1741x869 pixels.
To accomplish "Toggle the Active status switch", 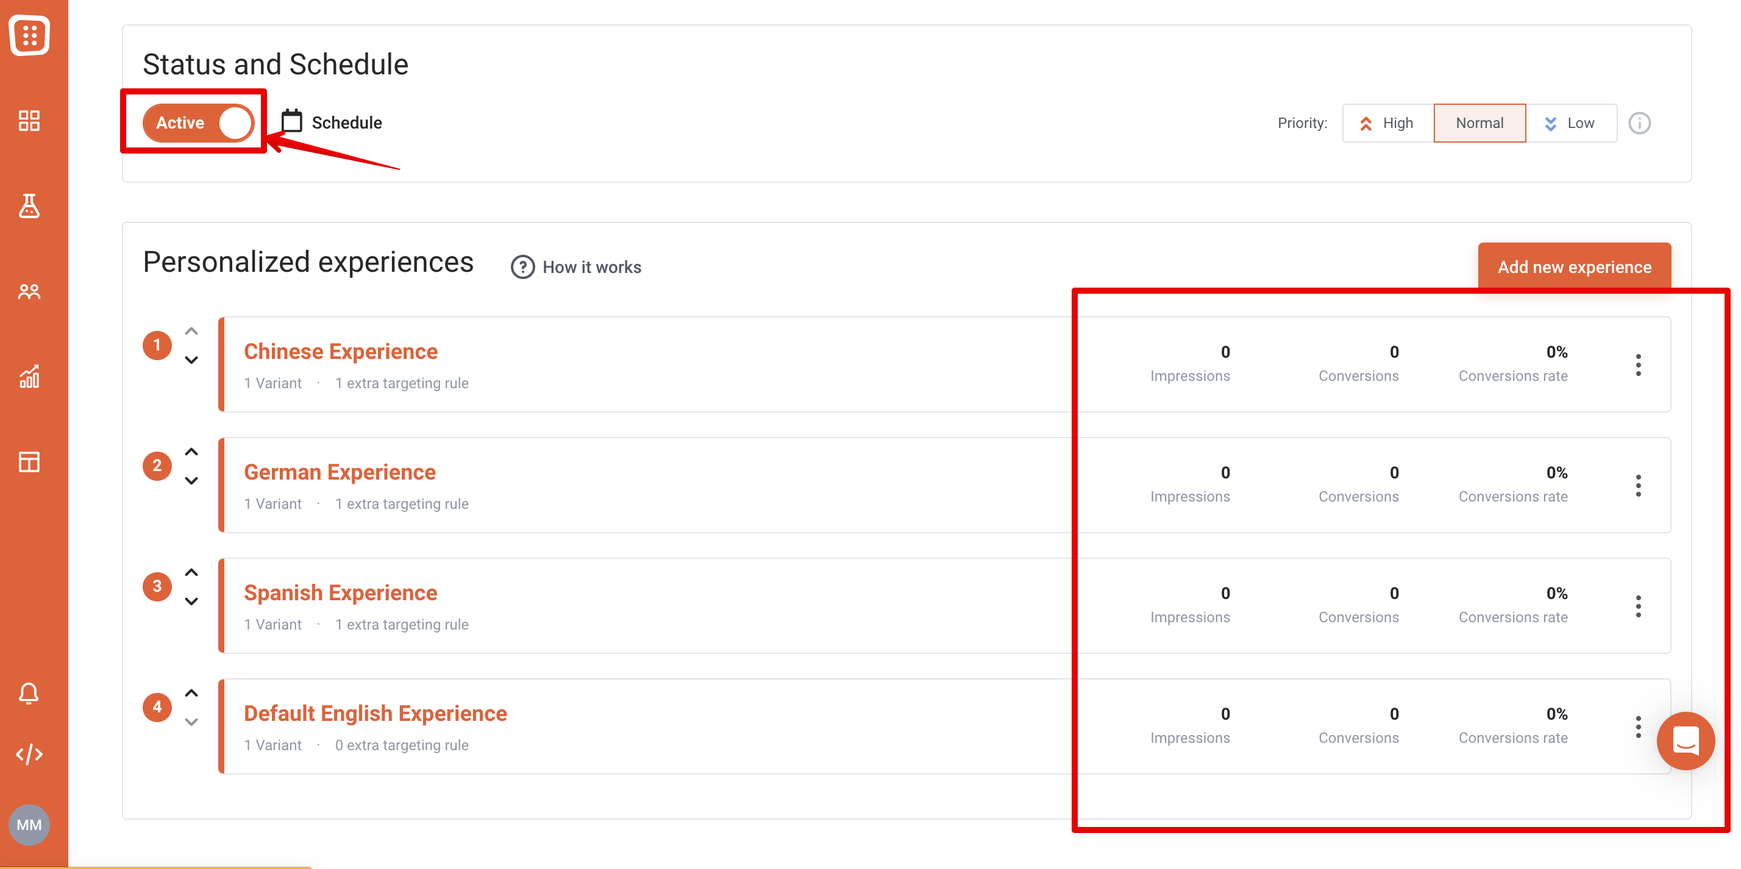I will coord(198,122).
